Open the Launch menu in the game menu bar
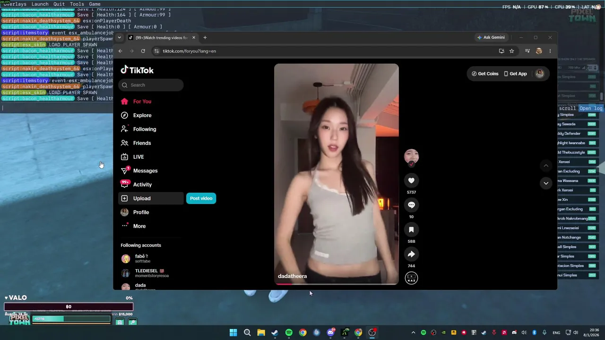Screen dimensions: 605x340 (x=40, y=4)
